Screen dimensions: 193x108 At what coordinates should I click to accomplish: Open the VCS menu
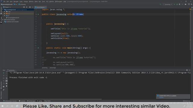click(47, 1)
